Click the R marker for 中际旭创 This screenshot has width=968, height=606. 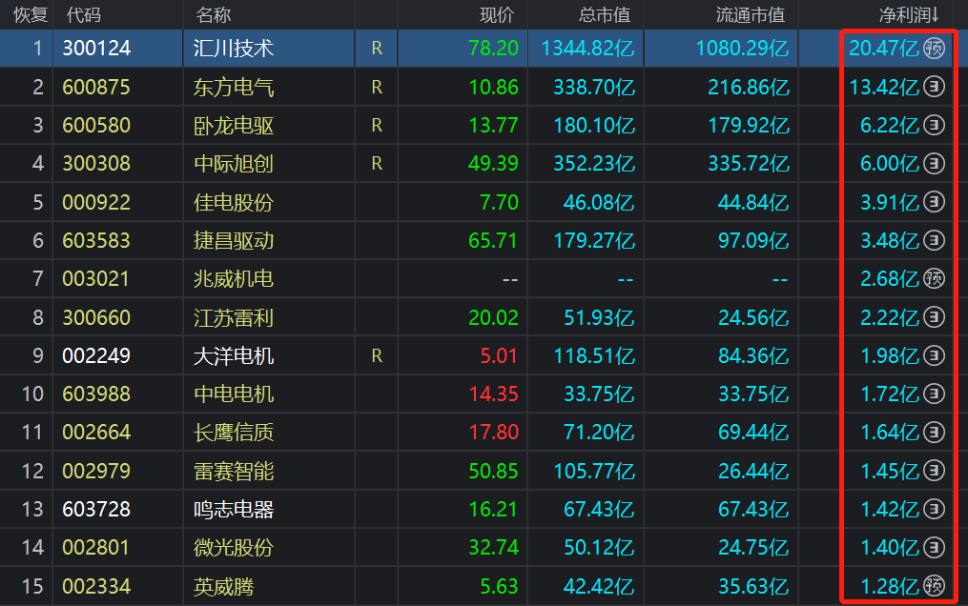coord(377,163)
